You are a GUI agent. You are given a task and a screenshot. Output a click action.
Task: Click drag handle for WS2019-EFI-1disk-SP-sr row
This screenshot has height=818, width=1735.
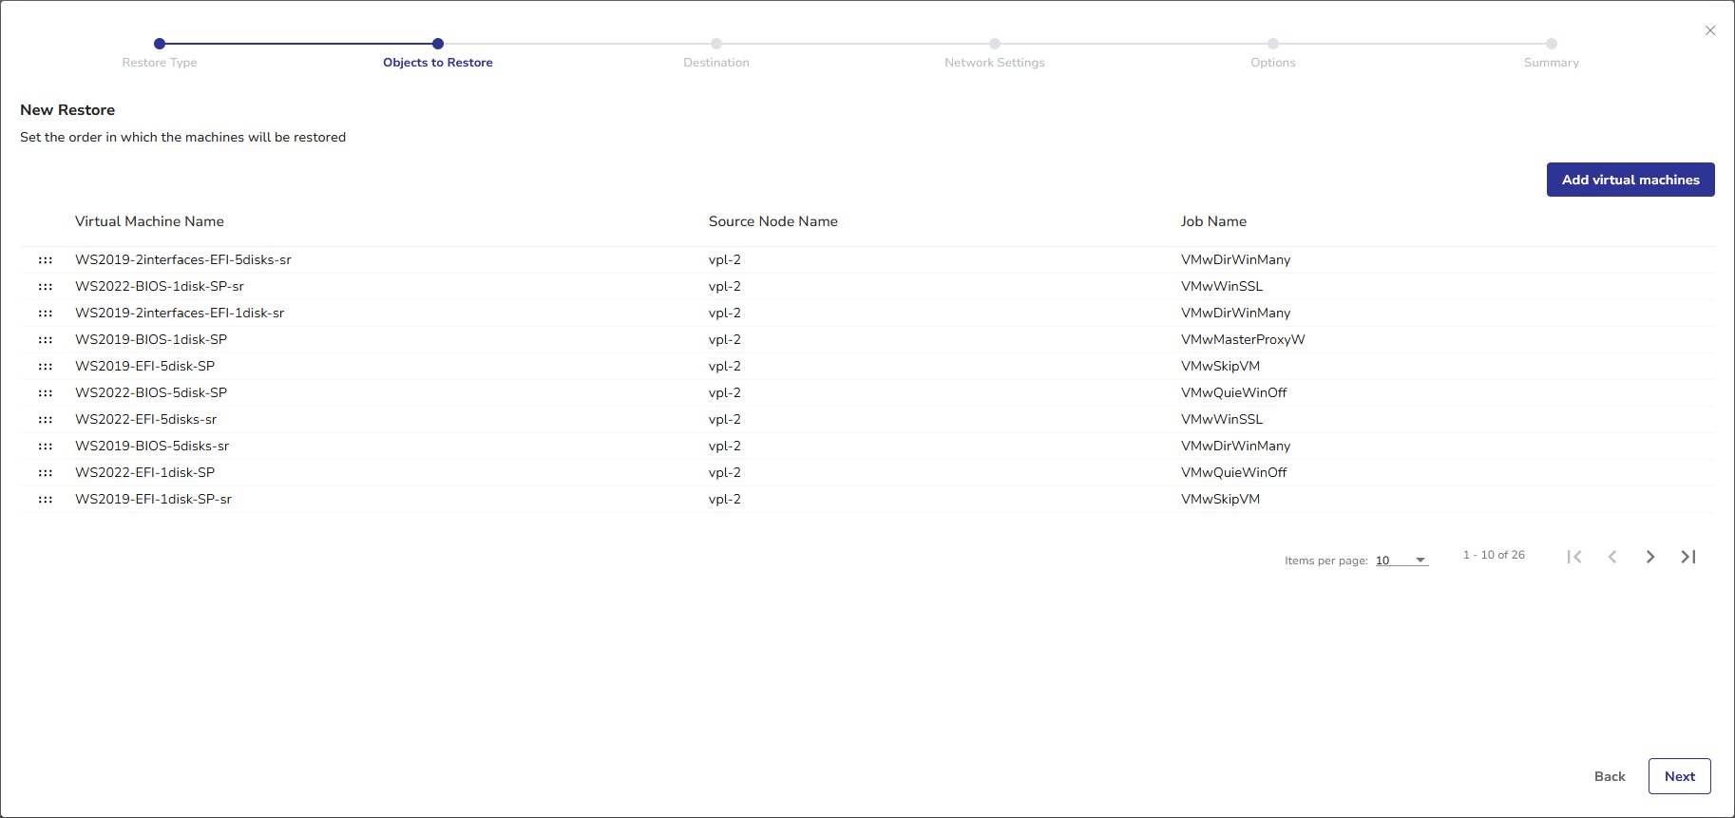click(46, 500)
